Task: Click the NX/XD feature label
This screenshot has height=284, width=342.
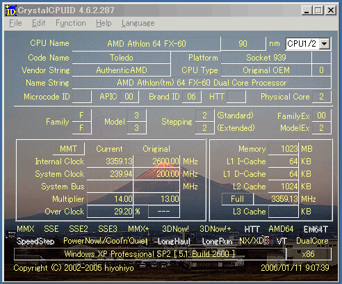Action: click(x=252, y=241)
